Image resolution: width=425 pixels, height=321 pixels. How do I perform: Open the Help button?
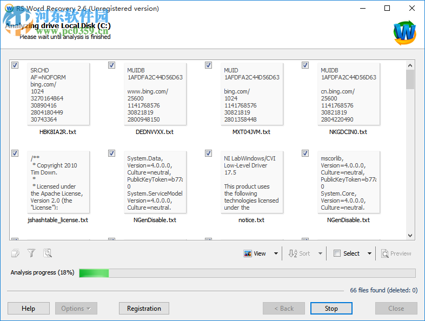click(x=29, y=308)
